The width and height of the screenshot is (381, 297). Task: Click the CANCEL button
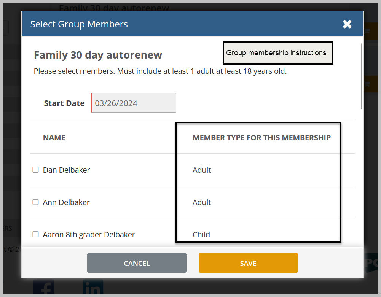137,263
